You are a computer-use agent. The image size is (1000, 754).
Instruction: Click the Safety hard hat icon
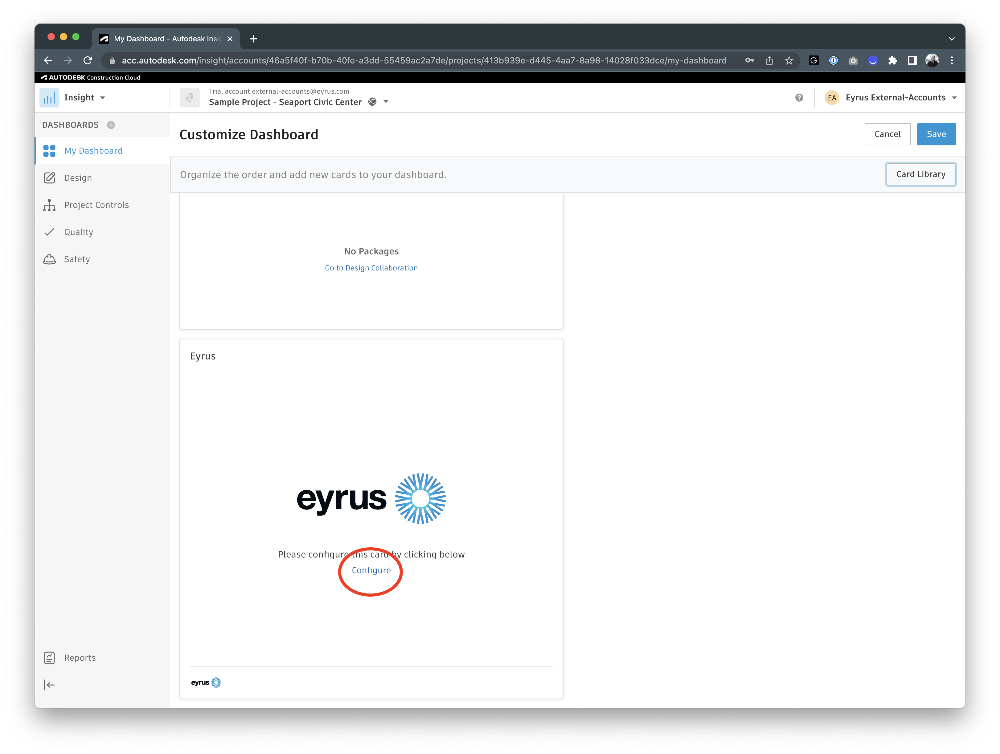coord(49,259)
